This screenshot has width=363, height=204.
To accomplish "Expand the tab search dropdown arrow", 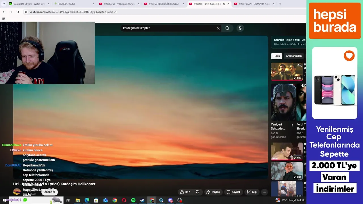I will pos(4,4).
